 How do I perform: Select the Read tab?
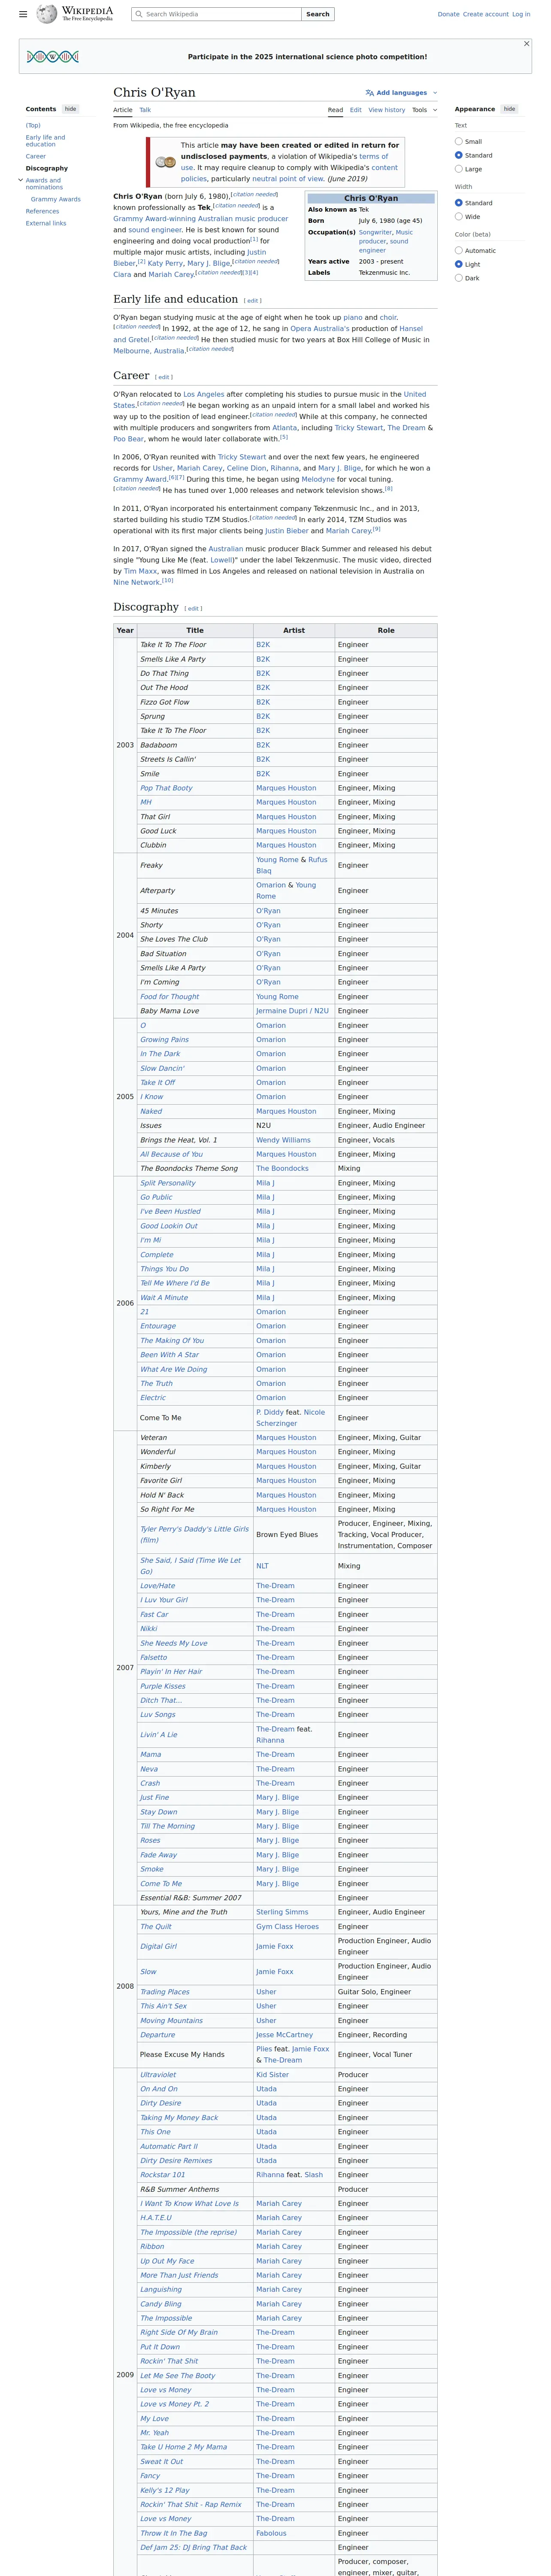pyautogui.click(x=335, y=110)
